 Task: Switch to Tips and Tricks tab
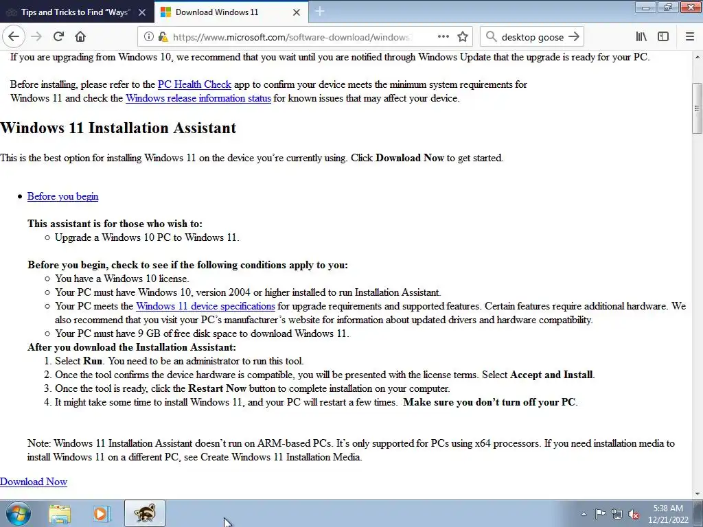point(76,12)
